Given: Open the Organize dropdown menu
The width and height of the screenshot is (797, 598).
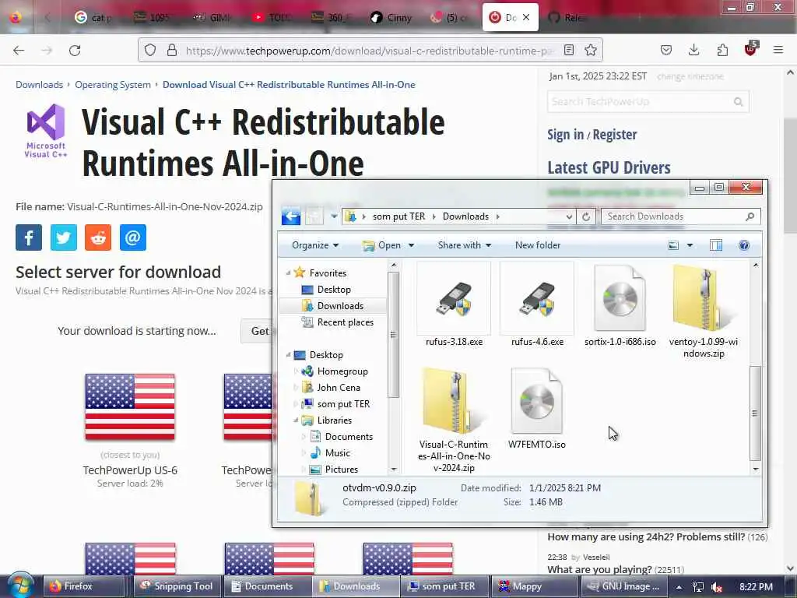Looking at the screenshot, I should (x=315, y=245).
